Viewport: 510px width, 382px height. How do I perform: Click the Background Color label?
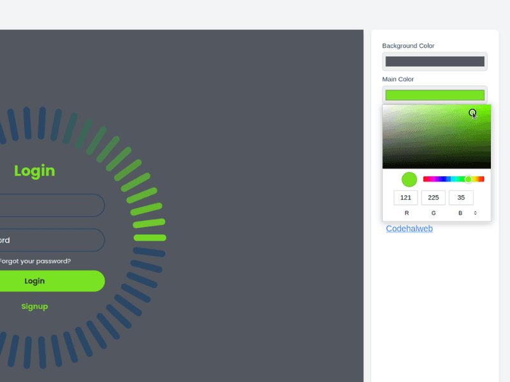point(408,45)
